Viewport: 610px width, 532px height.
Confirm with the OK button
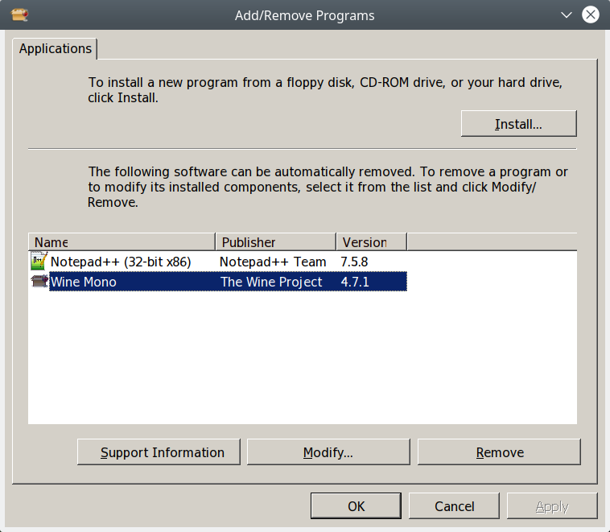356,506
